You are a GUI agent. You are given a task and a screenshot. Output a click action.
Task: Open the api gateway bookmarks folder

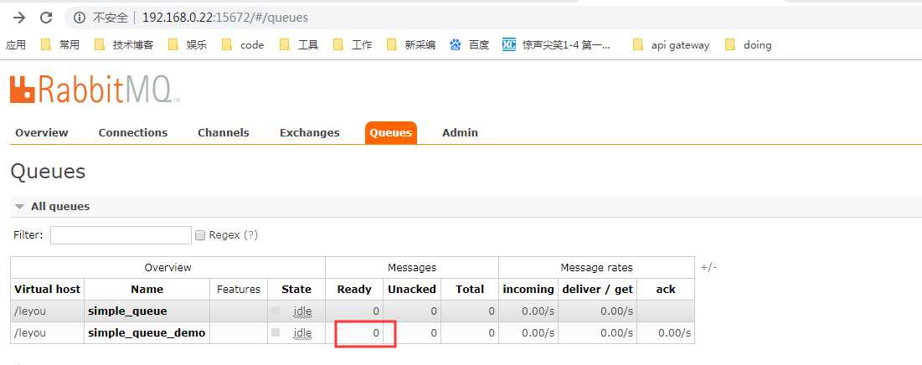[671, 44]
